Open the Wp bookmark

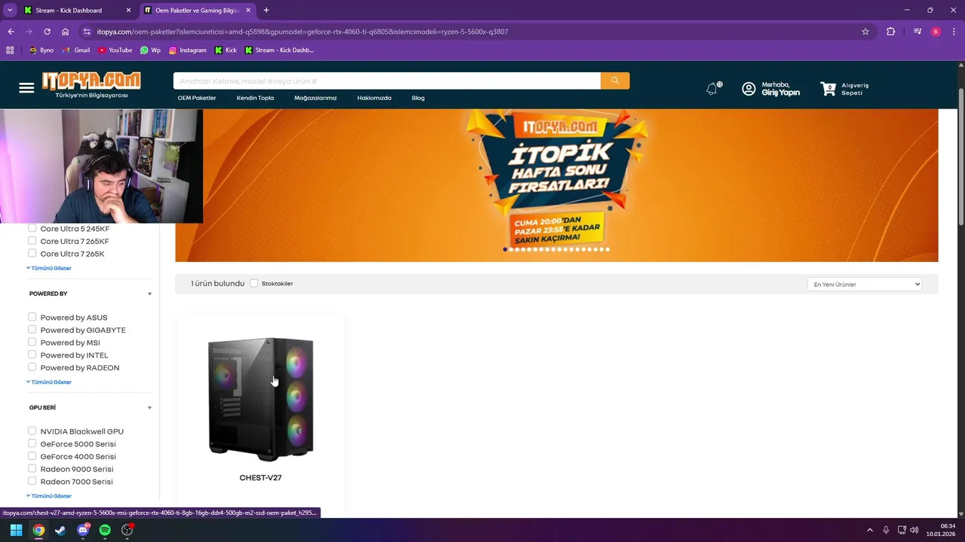point(151,50)
